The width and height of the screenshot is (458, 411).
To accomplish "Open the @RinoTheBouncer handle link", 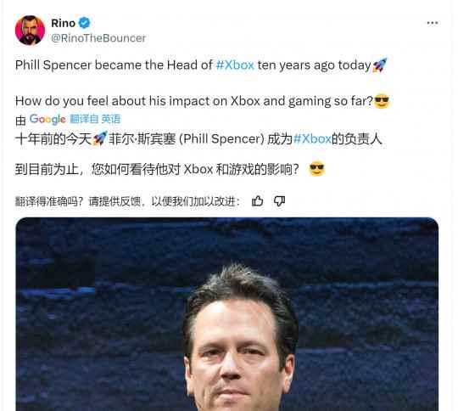I will [98, 38].
